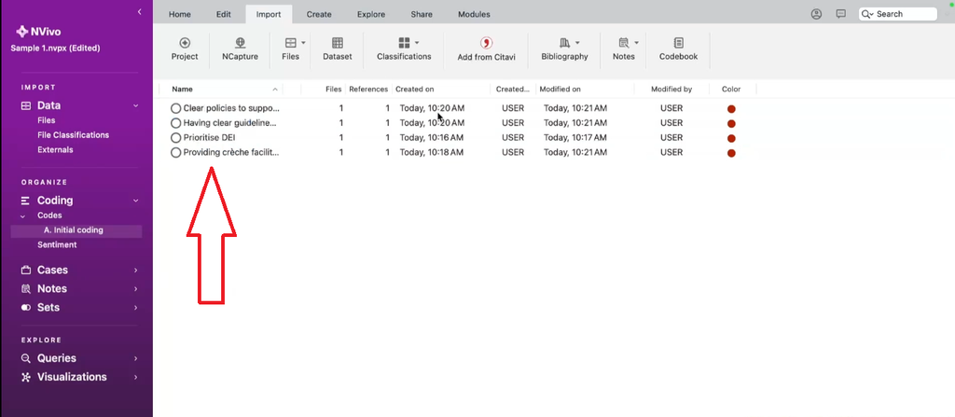Collapse the sidebar with the arrow
Viewport: 955px width, 417px height.
[x=140, y=11]
